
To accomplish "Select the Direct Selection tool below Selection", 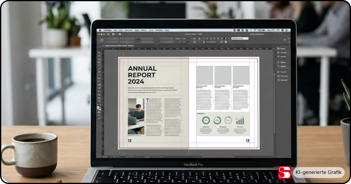I will [x=99, y=53].
